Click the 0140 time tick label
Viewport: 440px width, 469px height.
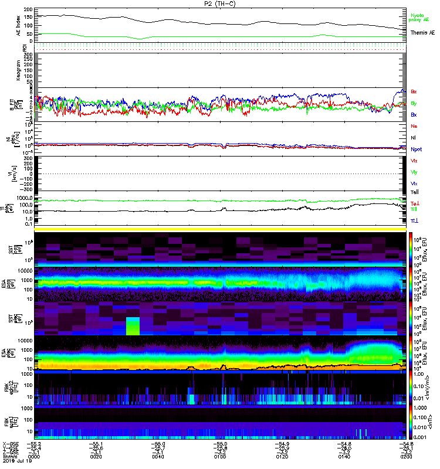(344, 457)
